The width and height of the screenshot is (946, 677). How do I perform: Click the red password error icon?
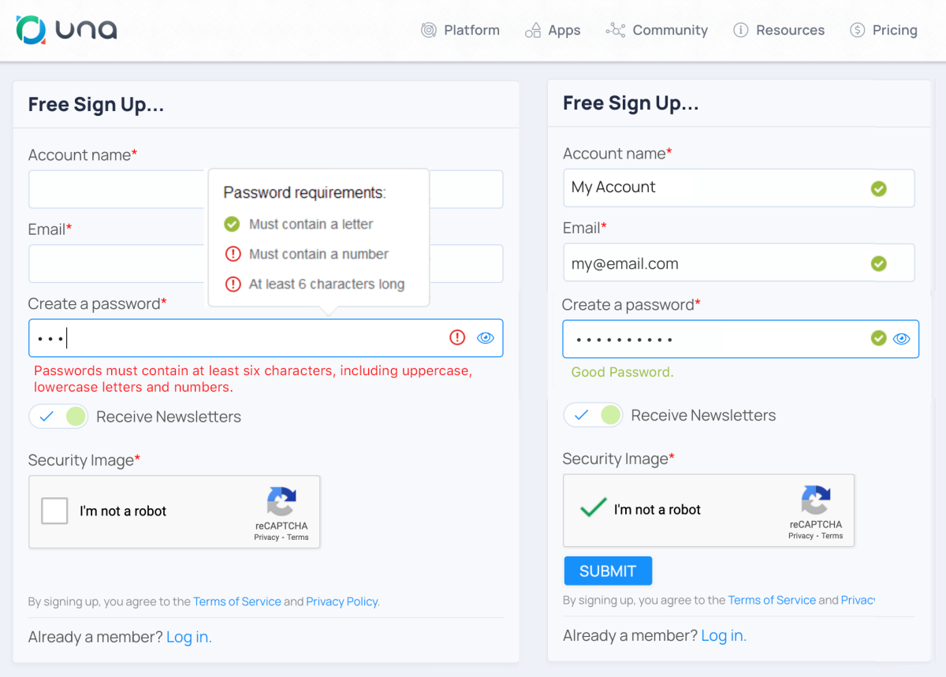click(457, 337)
